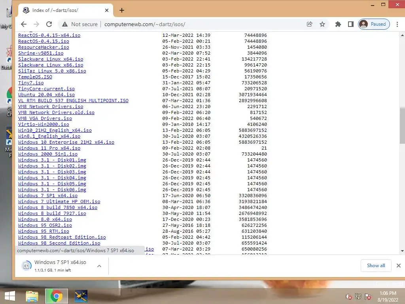This screenshot has width=405, height=304.
Task: Open the Chrome three-dot menu
Action: click(397, 24)
